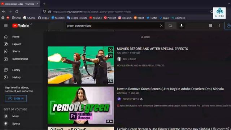Screen dimensions: 231x130
Task: Open the 'Who is there?' channel name
Action: coord(129,59)
